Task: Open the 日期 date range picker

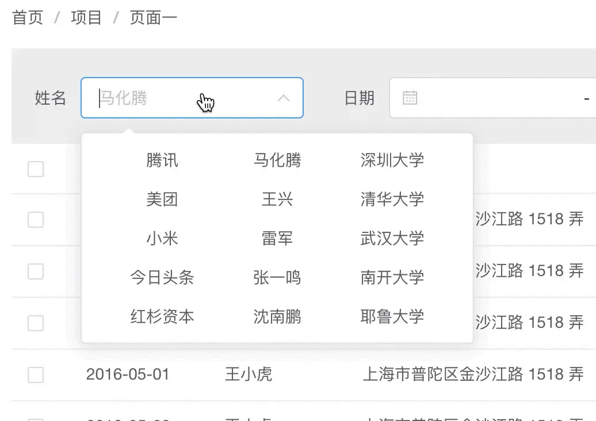Action: 492,98
